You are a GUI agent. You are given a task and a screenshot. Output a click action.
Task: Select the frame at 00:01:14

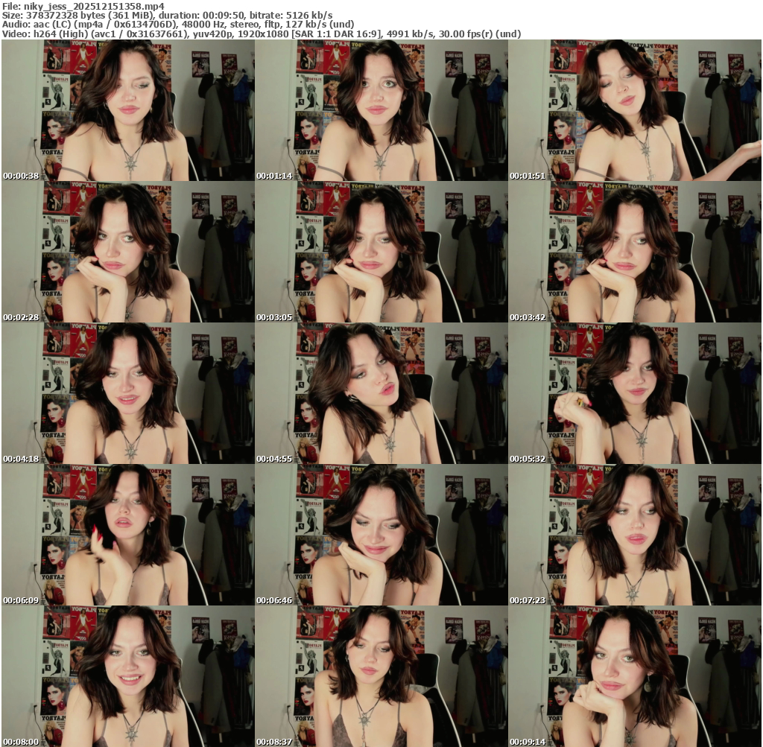tap(381, 110)
